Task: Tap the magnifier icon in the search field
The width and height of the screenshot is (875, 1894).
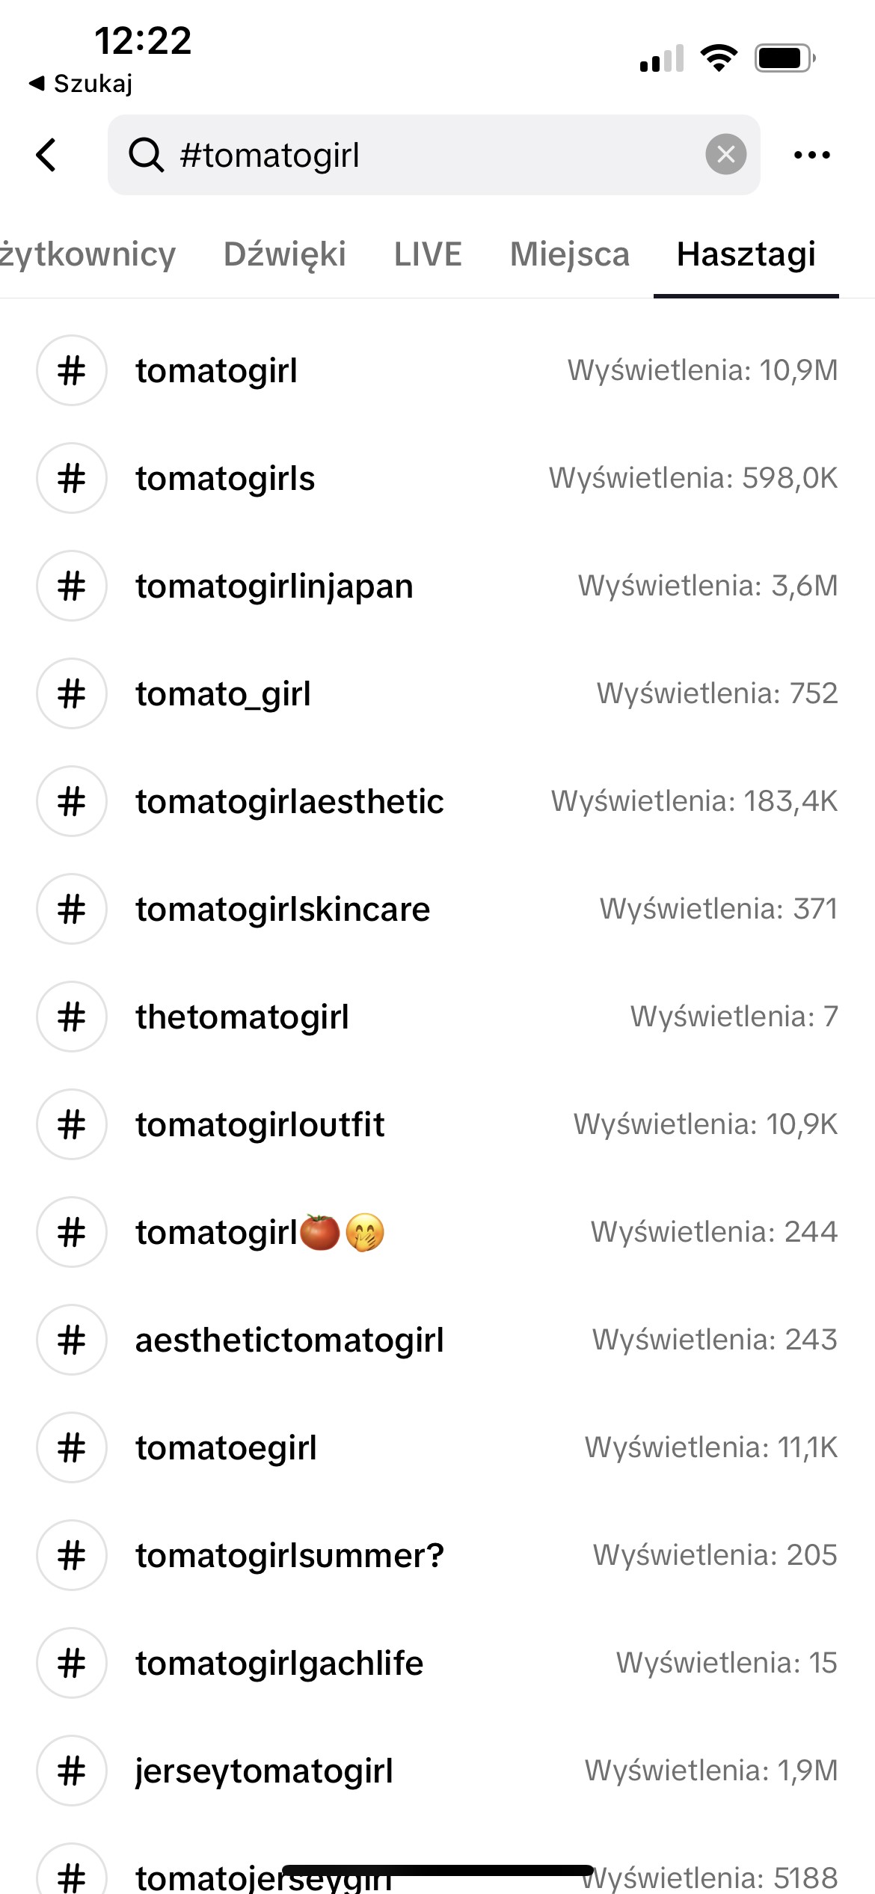Action: pyautogui.click(x=146, y=155)
